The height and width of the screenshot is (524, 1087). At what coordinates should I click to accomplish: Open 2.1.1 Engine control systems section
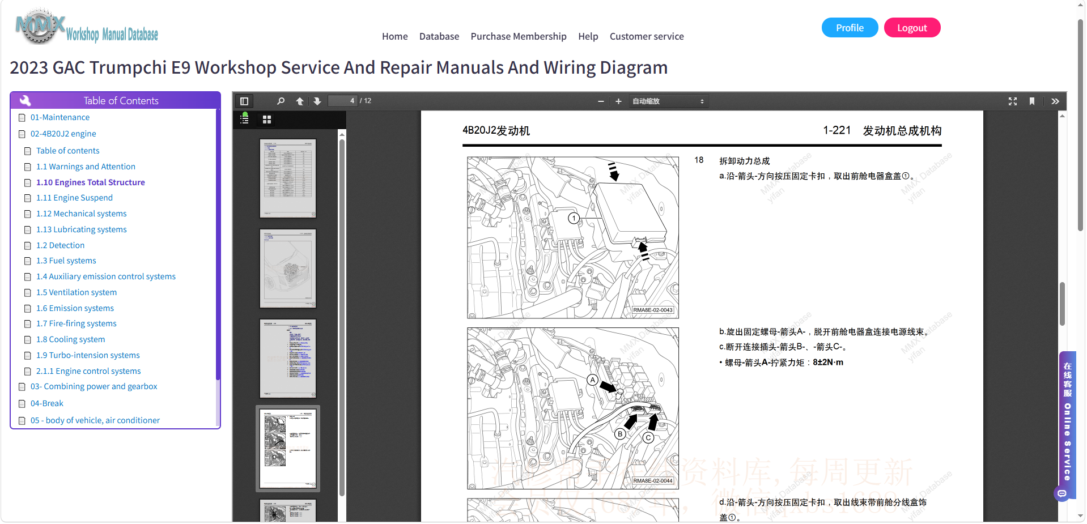89,371
